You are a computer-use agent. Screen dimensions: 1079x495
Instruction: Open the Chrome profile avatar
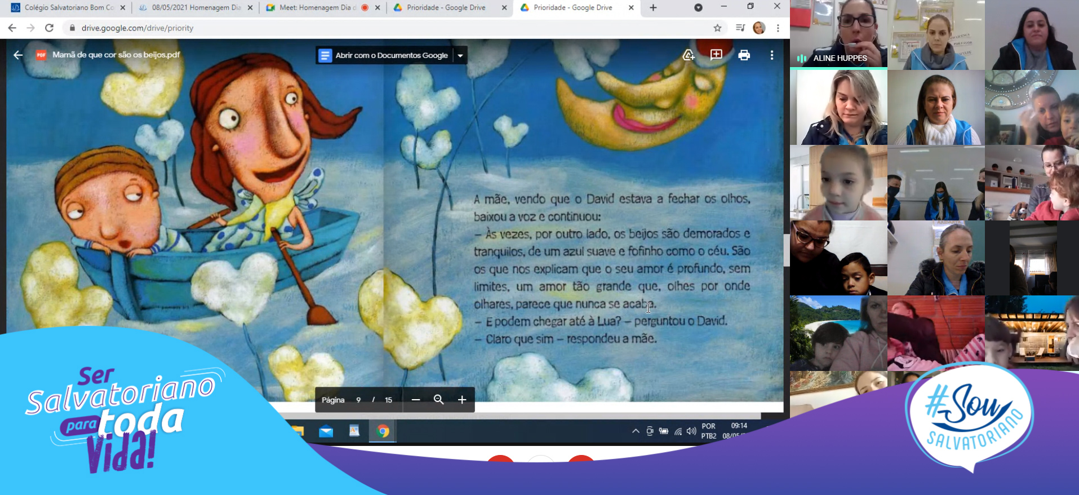pos(759,28)
